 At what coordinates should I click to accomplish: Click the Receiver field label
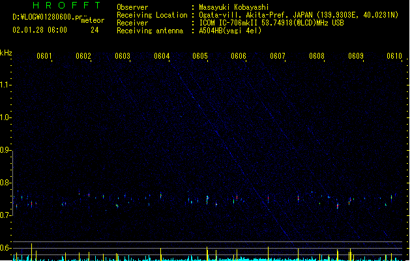pyautogui.click(x=132, y=23)
